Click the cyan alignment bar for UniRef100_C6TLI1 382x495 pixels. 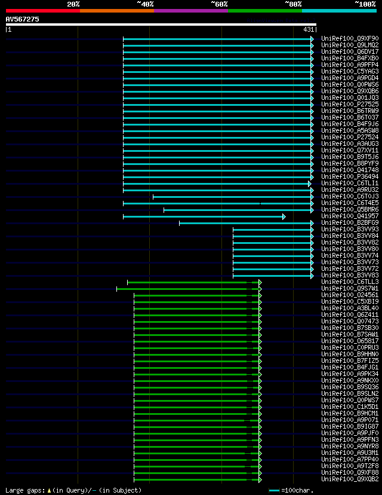[217, 184]
